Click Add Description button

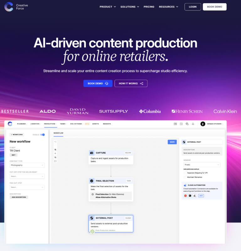[19, 197]
